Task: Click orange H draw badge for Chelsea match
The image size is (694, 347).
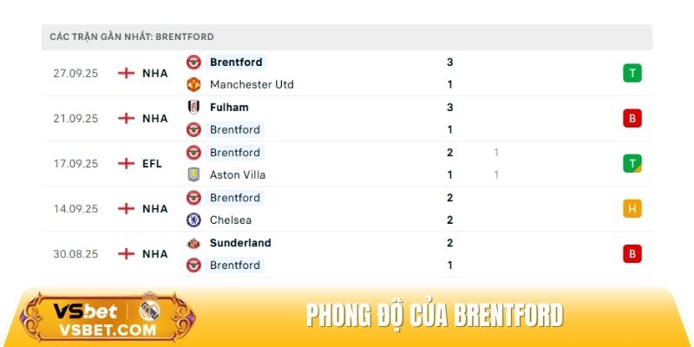Action: pos(632,209)
